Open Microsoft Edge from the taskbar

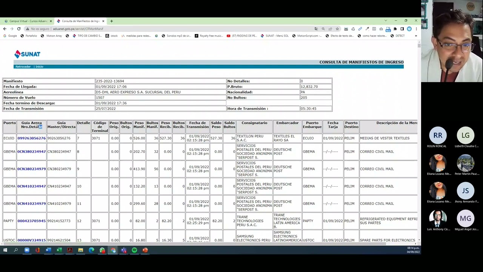91,250
